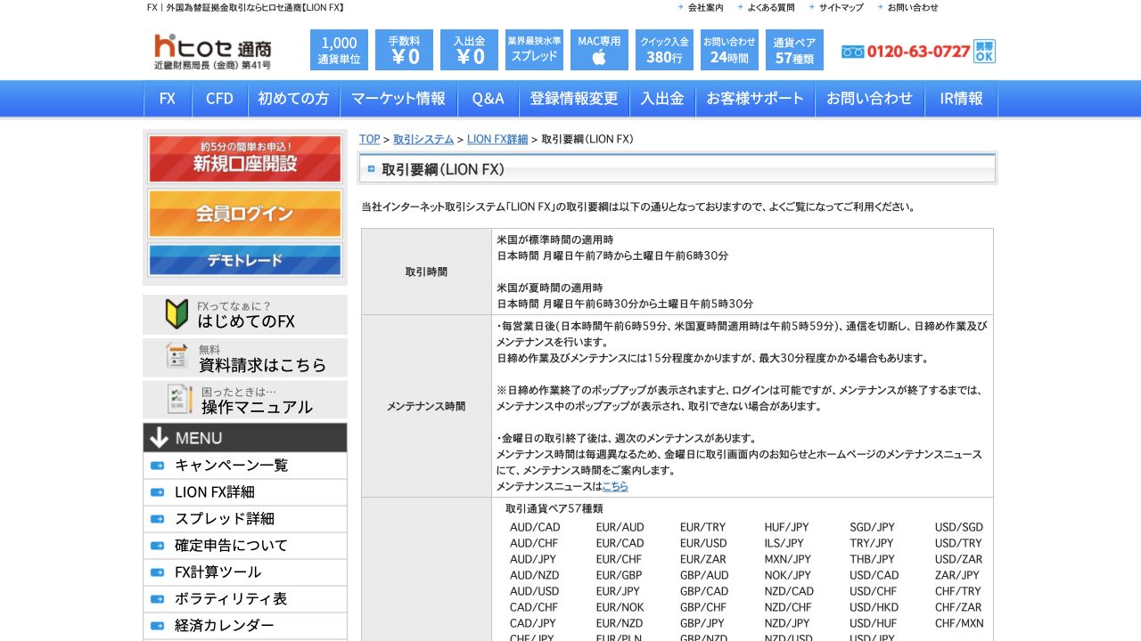This screenshot has width=1141, height=641.
Task: Select 初めての方 in the navigation bar
Action: click(x=293, y=99)
